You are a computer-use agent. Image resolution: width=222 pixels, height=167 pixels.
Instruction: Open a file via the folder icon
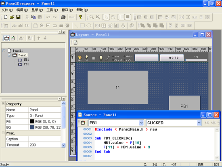12,17
